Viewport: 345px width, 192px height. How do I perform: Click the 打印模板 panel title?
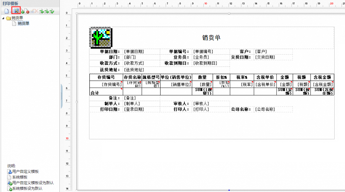(x=10, y=3)
